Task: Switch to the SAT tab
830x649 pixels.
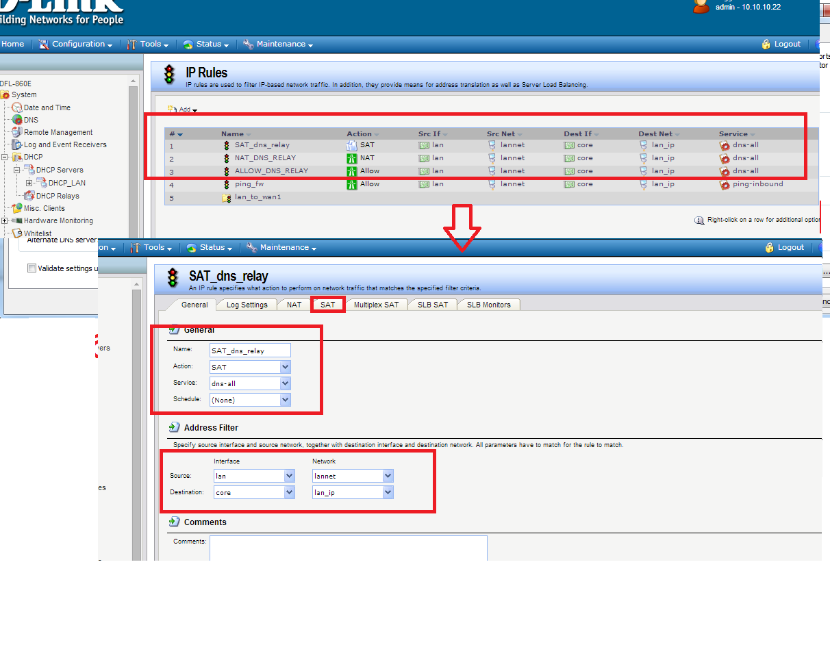Action: 327,305
